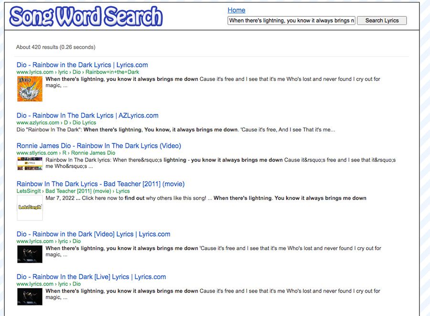Click the Search Lyrics button
This screenshot has width=430, height=316.
(x=381, y=21)
